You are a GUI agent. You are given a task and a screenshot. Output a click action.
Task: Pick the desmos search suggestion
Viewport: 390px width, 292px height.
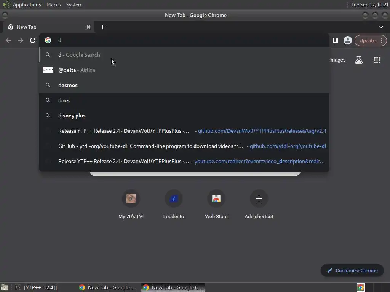point(184,85)
